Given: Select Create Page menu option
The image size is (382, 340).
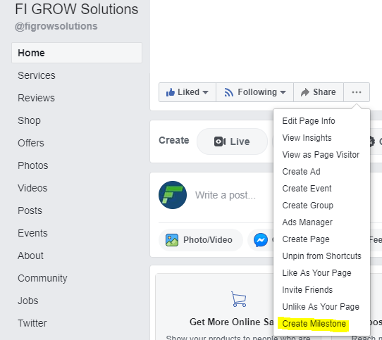Looking at the screenshot, I should [306, 239].
